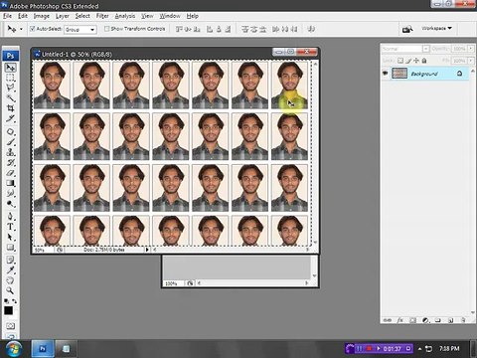477x358 pixels.
Task: Select the Crop tool
Action: tap(10, 108)
